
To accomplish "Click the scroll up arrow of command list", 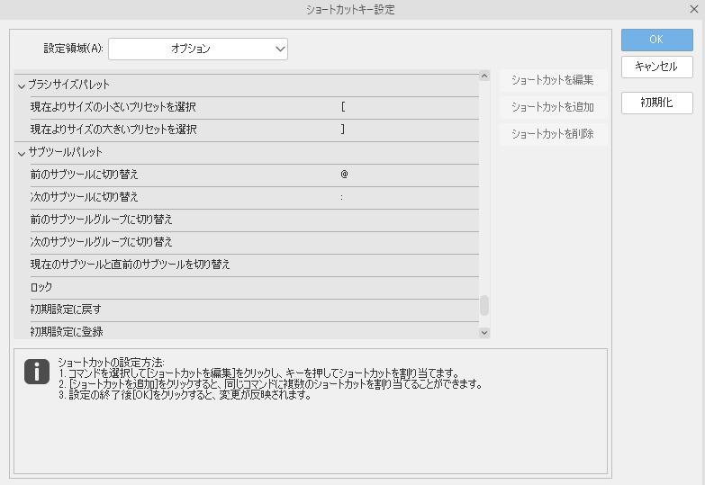I will (x=484, y=76).
